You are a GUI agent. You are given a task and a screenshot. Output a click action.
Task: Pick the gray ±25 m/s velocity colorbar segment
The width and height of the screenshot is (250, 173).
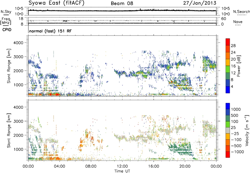(228, 130)
